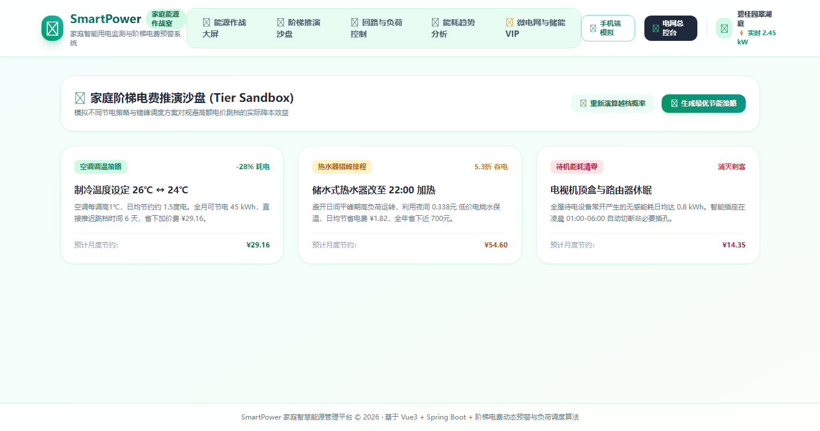
Task: Click the icon inside 手机端模拟 button
Action: (x=593, y=28)
